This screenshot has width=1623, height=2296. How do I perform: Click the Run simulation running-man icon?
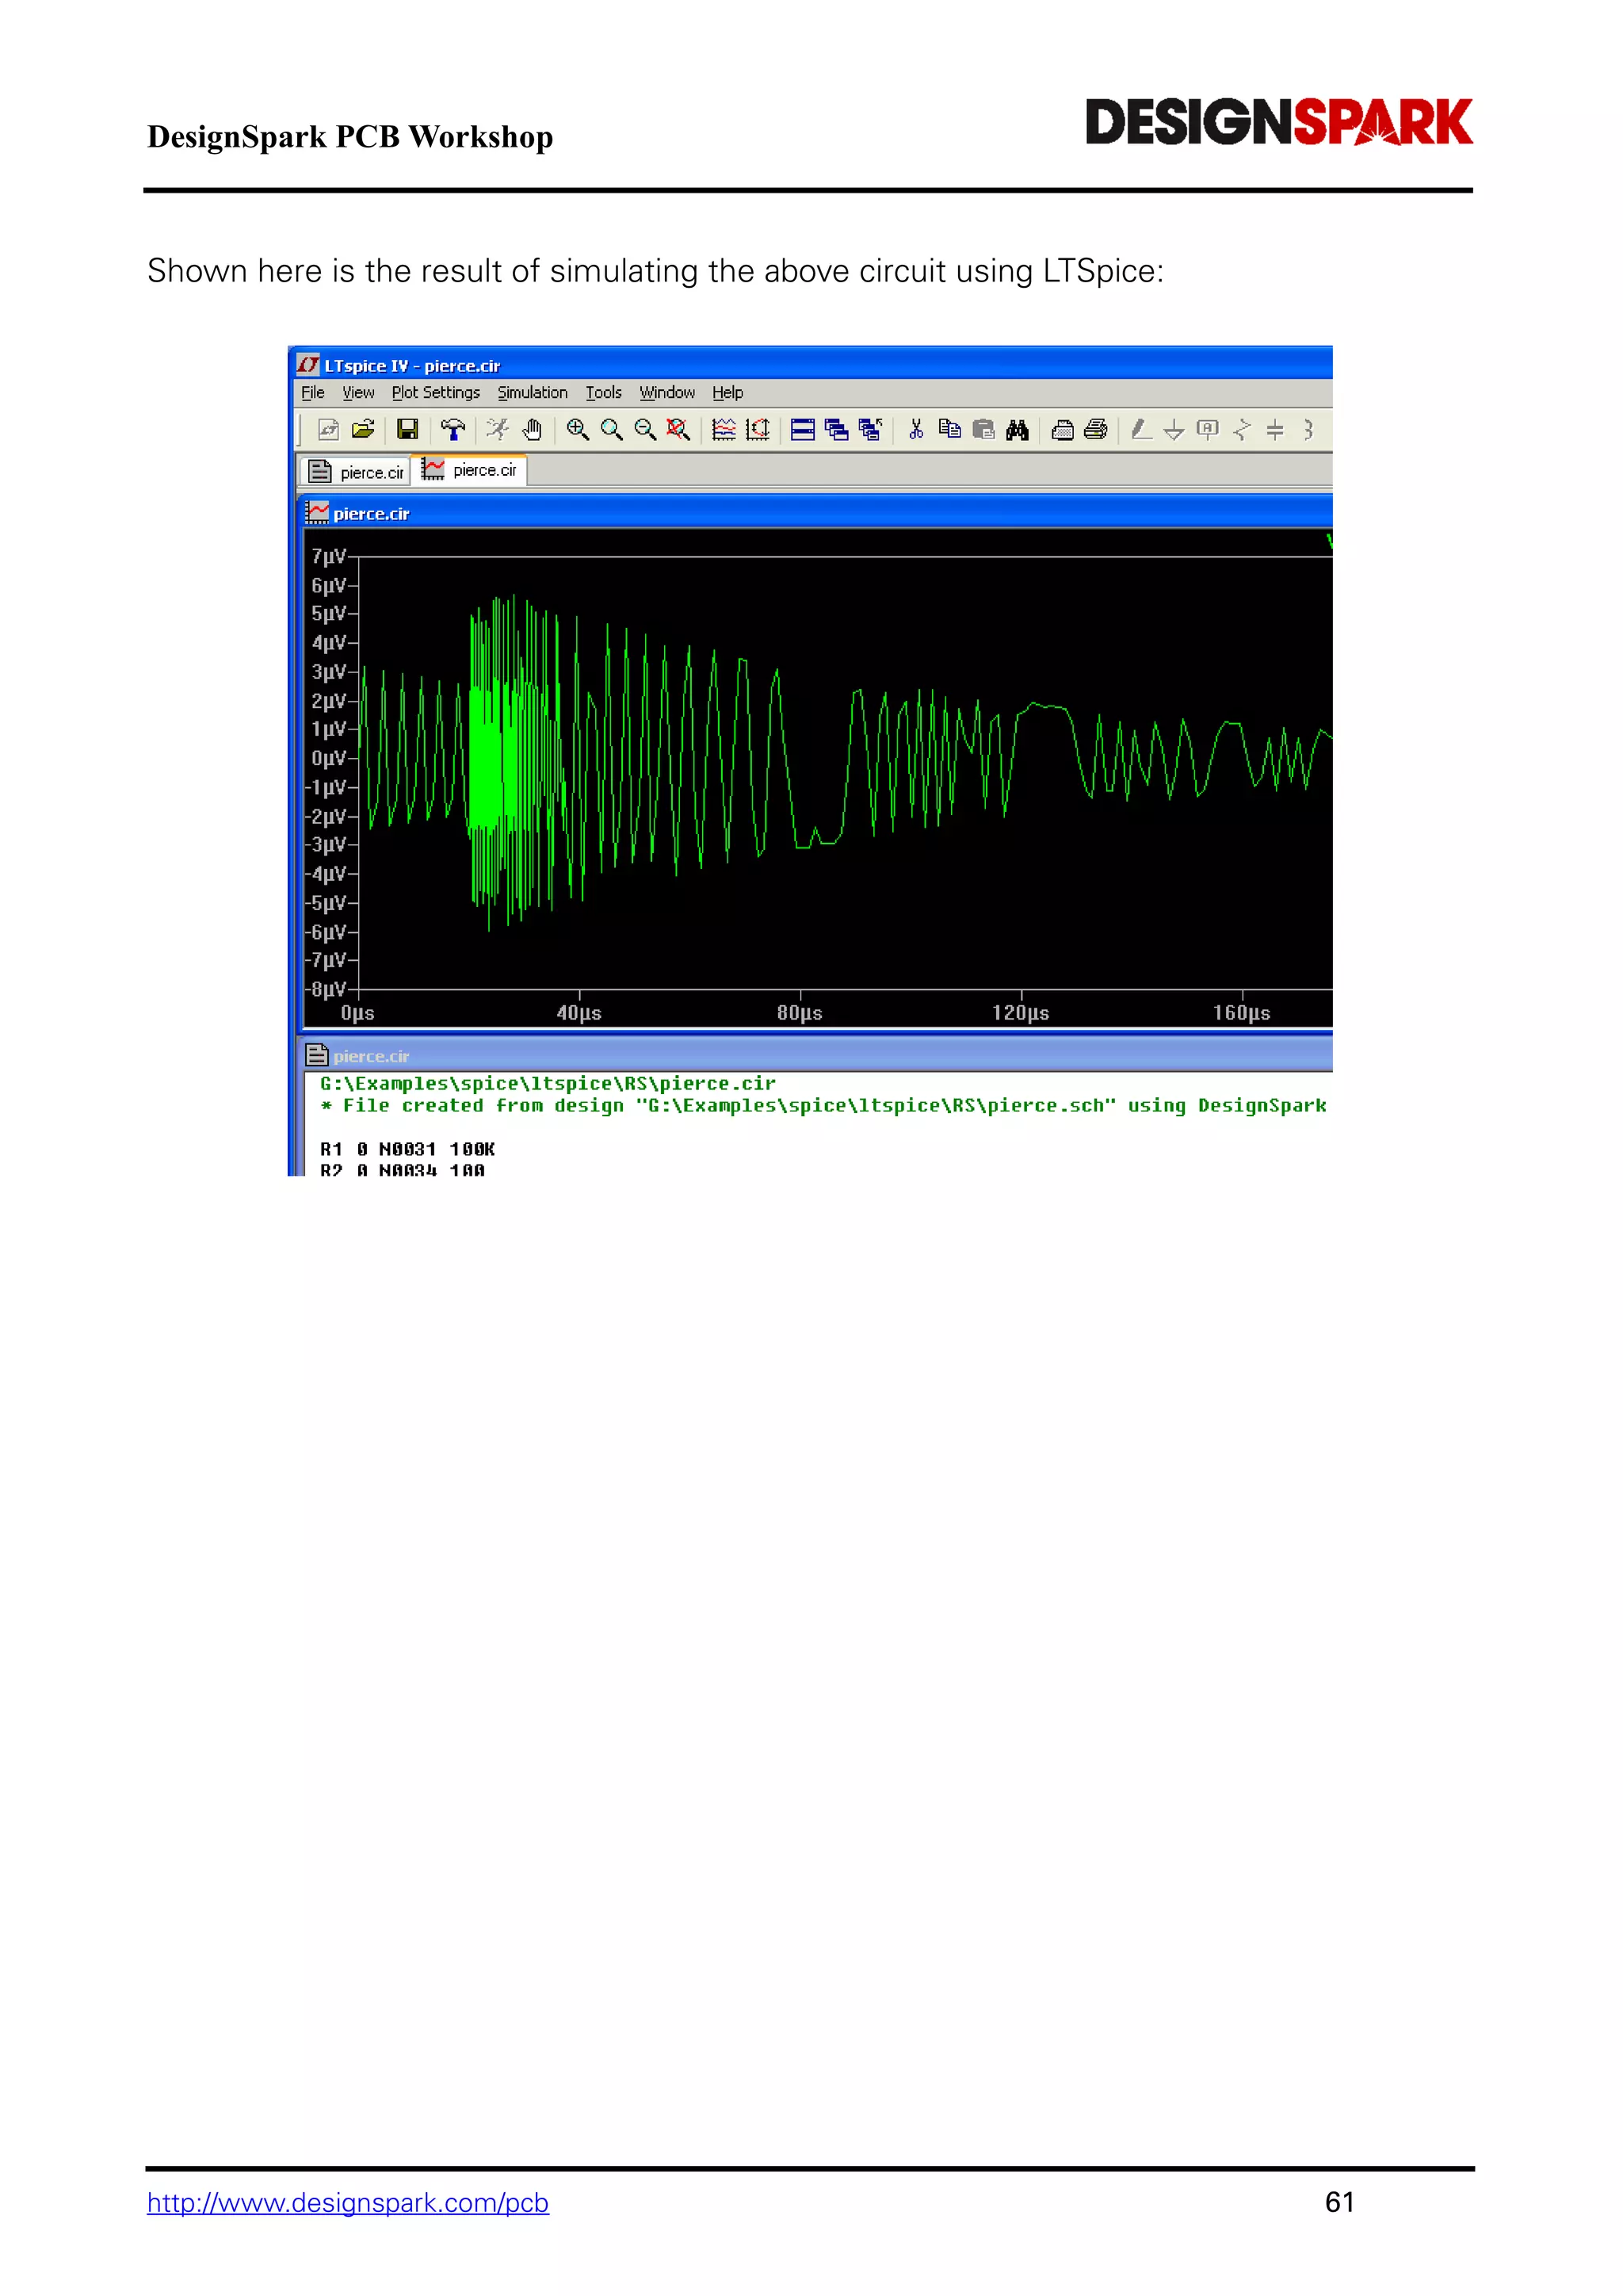[x=498, y=430]
